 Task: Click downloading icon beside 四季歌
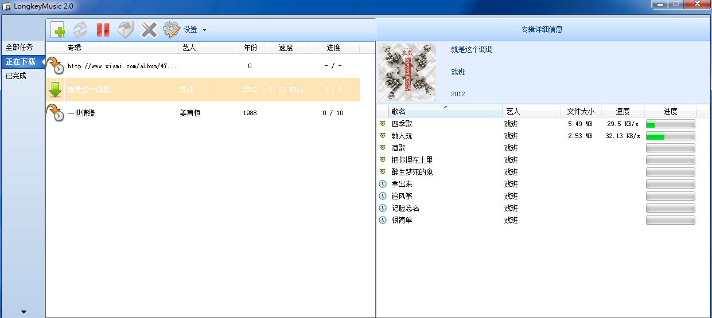383,123
